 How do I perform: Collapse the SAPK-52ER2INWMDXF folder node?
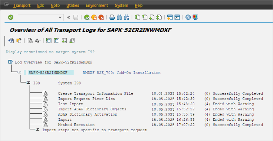click(19, 72)
